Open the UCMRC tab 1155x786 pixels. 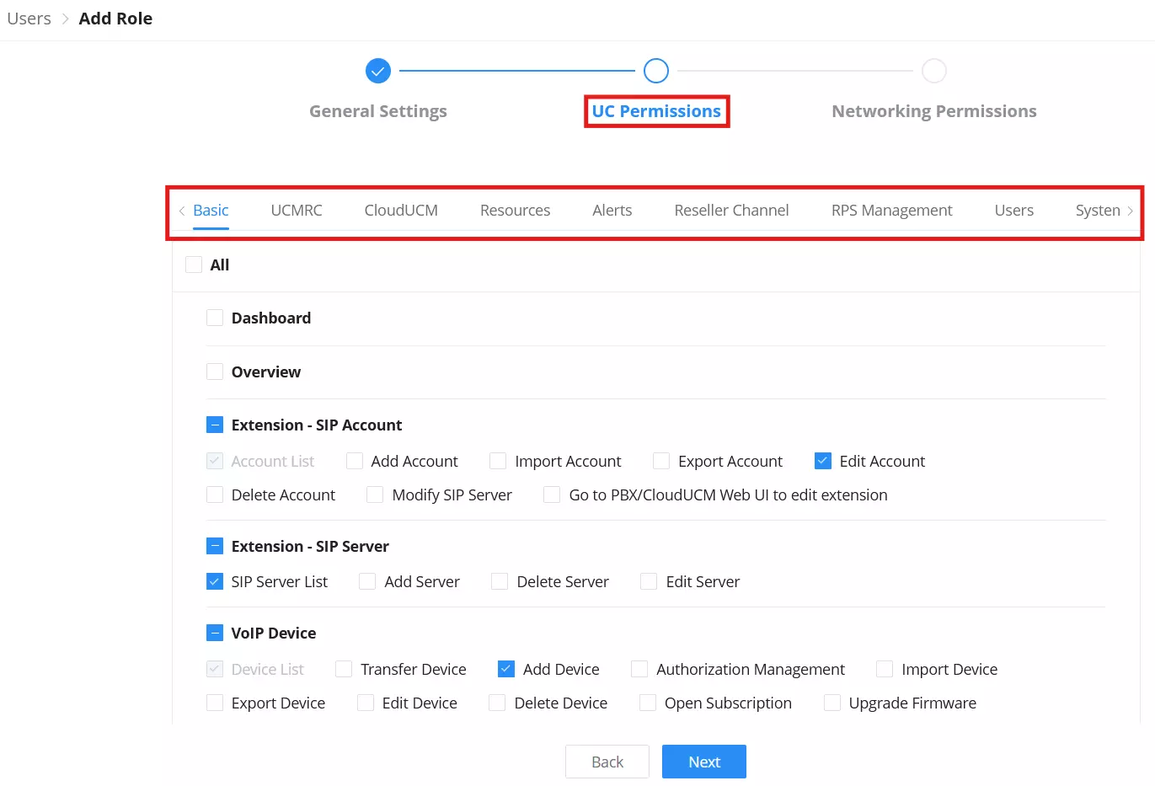297,211
